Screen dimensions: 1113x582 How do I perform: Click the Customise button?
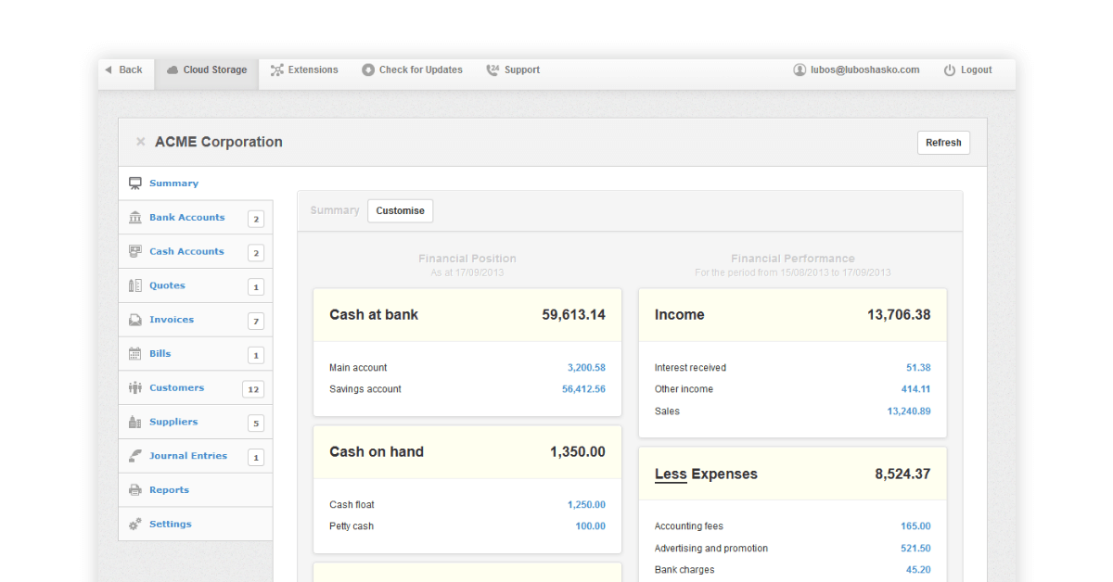[400, 210]
